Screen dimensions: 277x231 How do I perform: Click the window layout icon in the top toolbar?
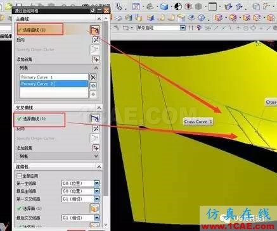tap(212, 7)
